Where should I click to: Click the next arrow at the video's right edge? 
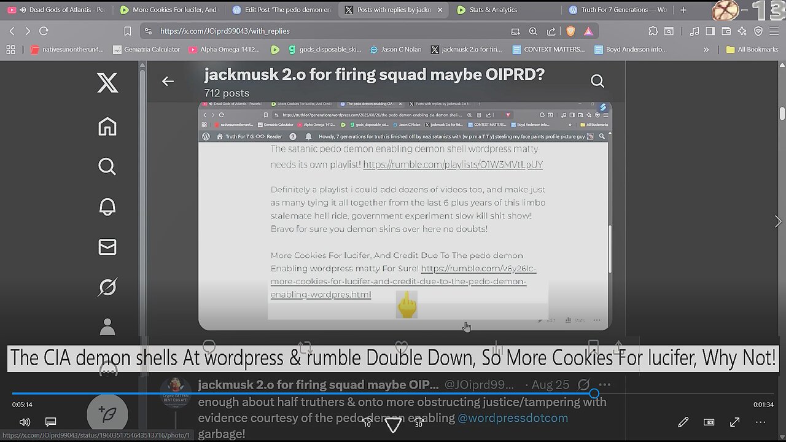click(x=777, y=222)
